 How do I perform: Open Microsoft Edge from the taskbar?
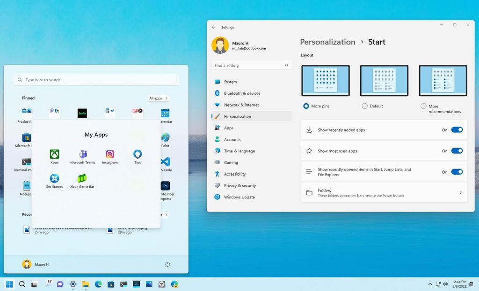point(98,284)
